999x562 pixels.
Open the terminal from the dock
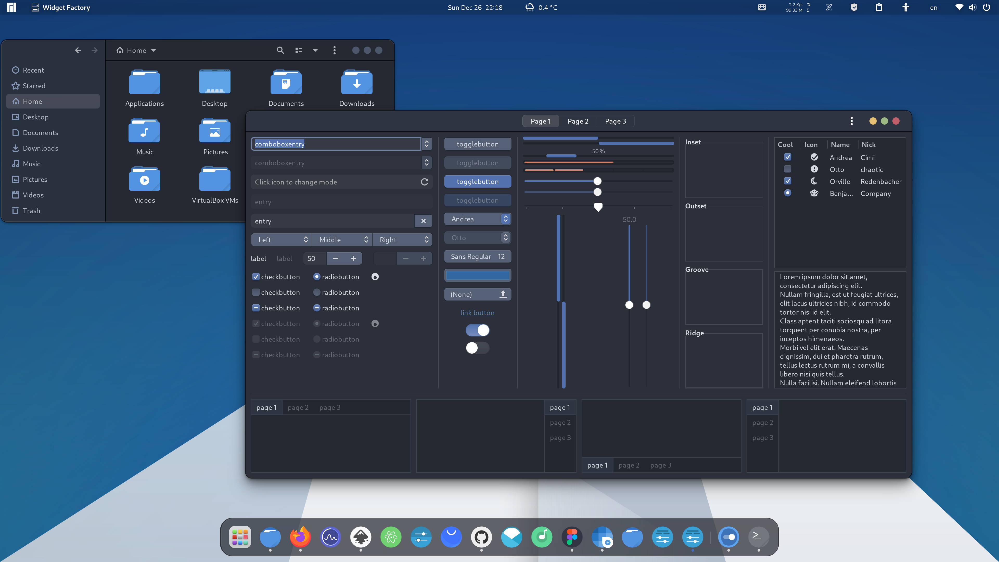758,537
